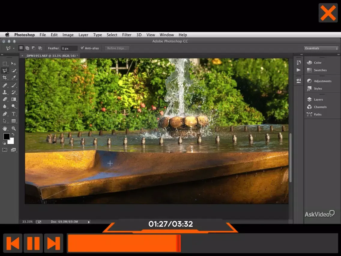This screenshot has height=256, width=341.
Task: Open the Essentials workspace dropdown
Action: (x=321, y=48)
